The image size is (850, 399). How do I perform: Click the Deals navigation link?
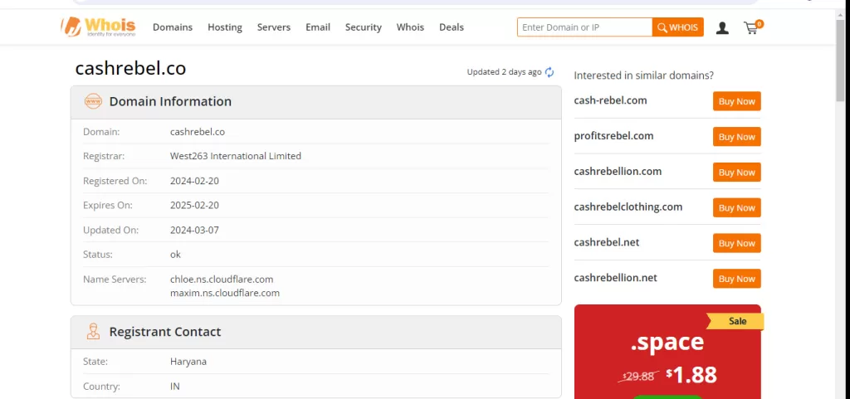click(452, 27)
